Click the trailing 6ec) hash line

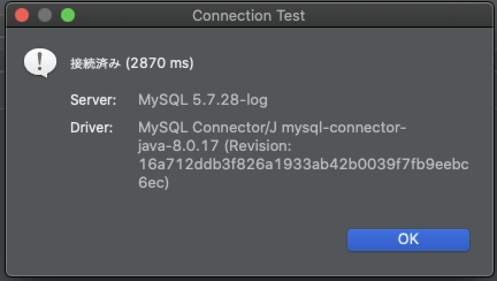[154, 183]
